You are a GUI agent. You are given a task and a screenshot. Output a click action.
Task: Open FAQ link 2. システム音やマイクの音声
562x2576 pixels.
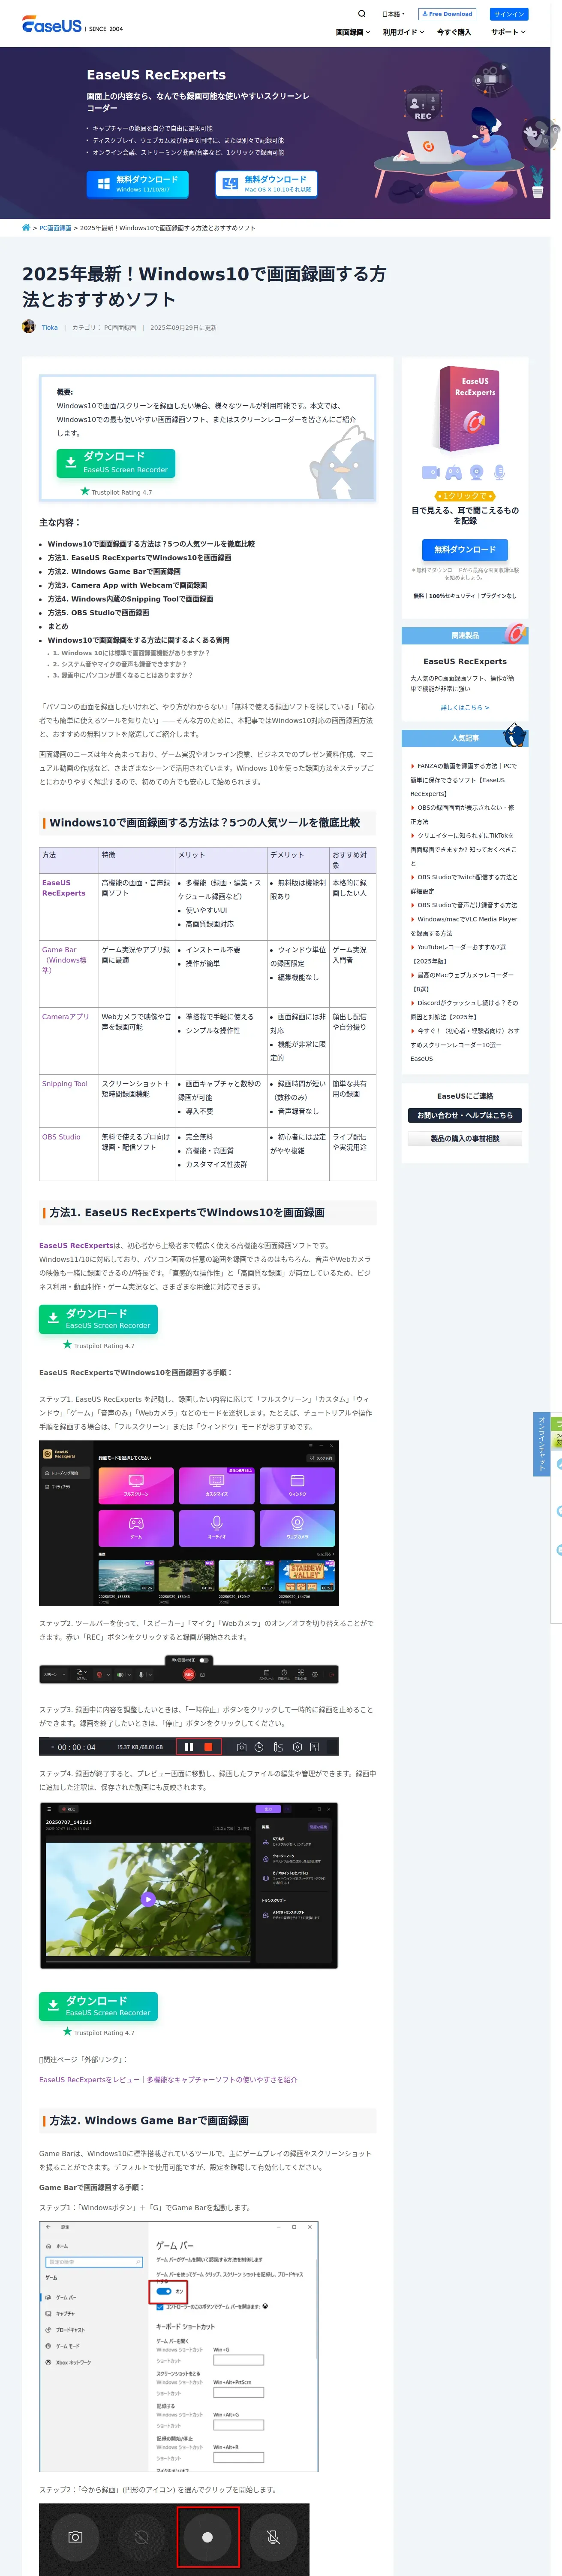[119, 664]
